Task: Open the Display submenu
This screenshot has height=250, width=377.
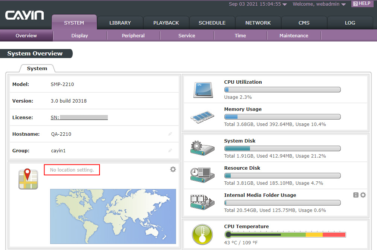Action: pos(80,35)
